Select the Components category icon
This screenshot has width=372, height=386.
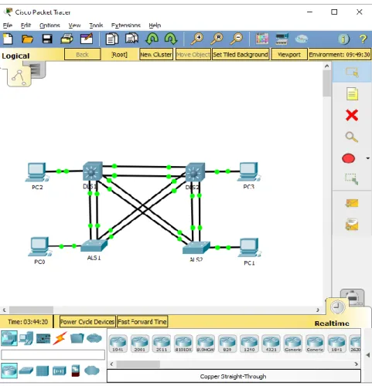pyautogui.click(x=43, y=338)
